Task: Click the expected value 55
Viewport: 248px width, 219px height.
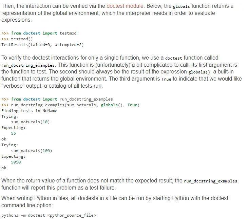Action: pyautogui.click(x=14, y=134)
